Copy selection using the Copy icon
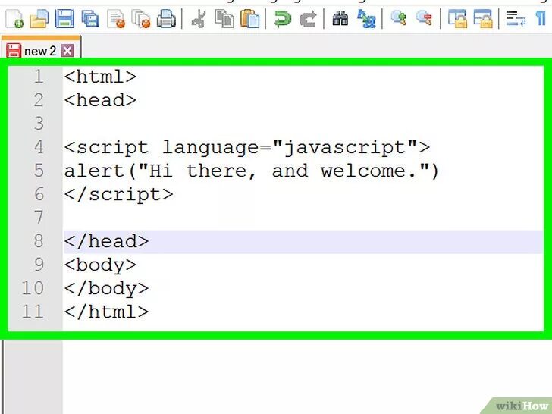Viewport: 552px width, 414px height. click(x=224, y=19)
